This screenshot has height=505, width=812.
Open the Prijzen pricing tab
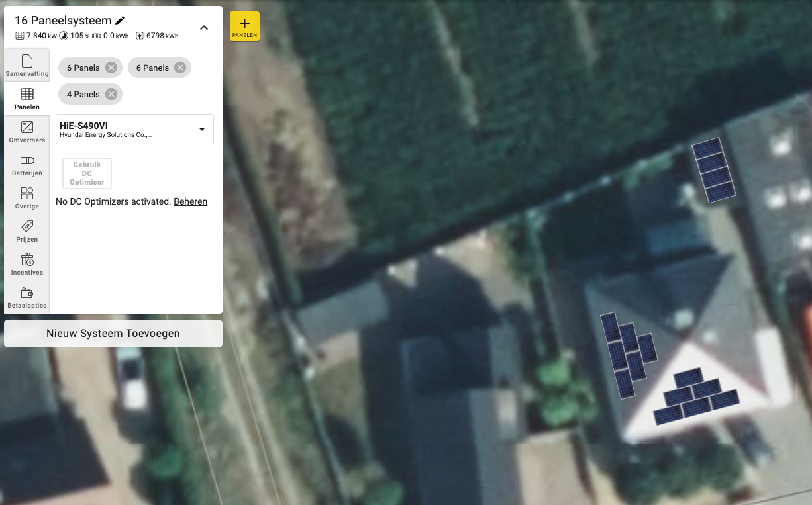tap(27, 230)
